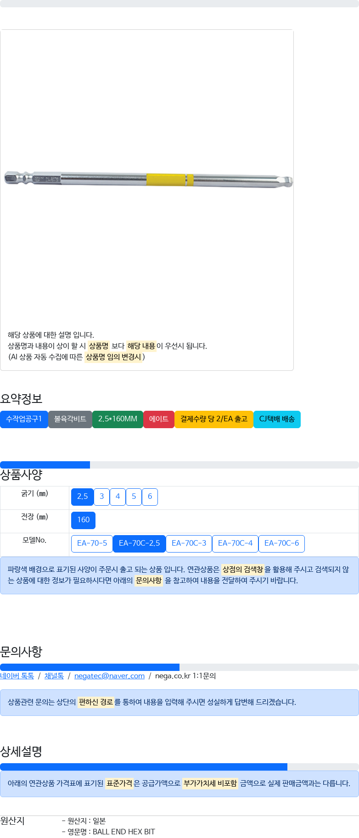Select model EA-70C-3
Viewport: 359px width, 838px height.
pyautogui.click(x=189, y=544)
